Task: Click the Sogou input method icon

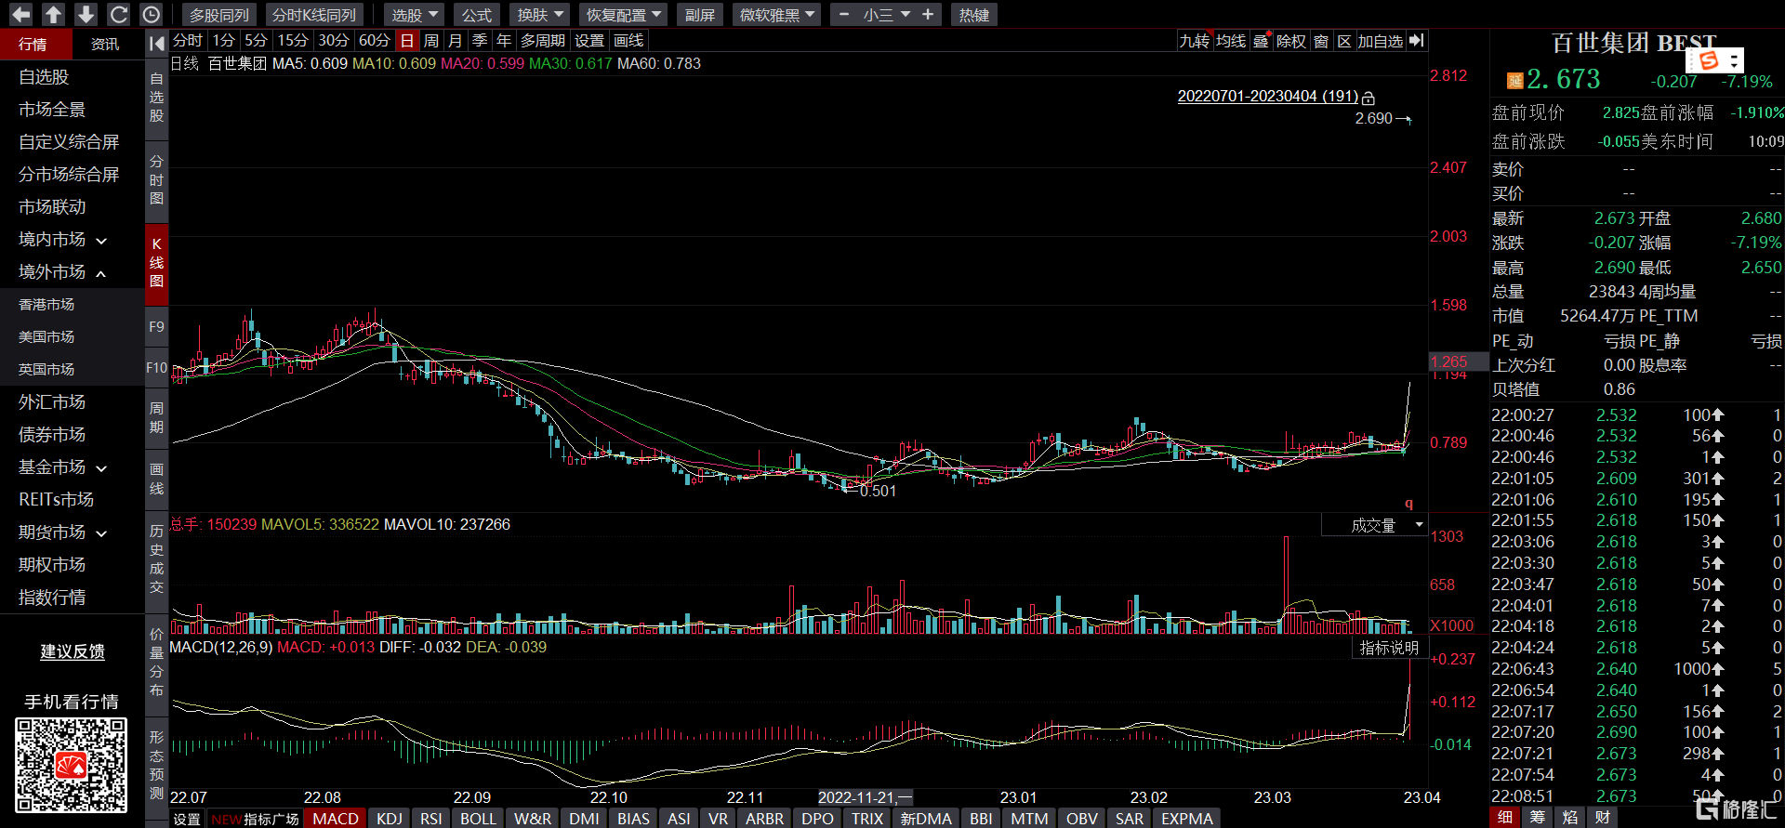Action: [1708, 60]
